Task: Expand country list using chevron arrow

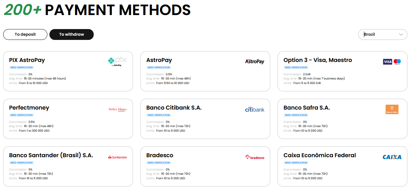Action: click(401, 34)
